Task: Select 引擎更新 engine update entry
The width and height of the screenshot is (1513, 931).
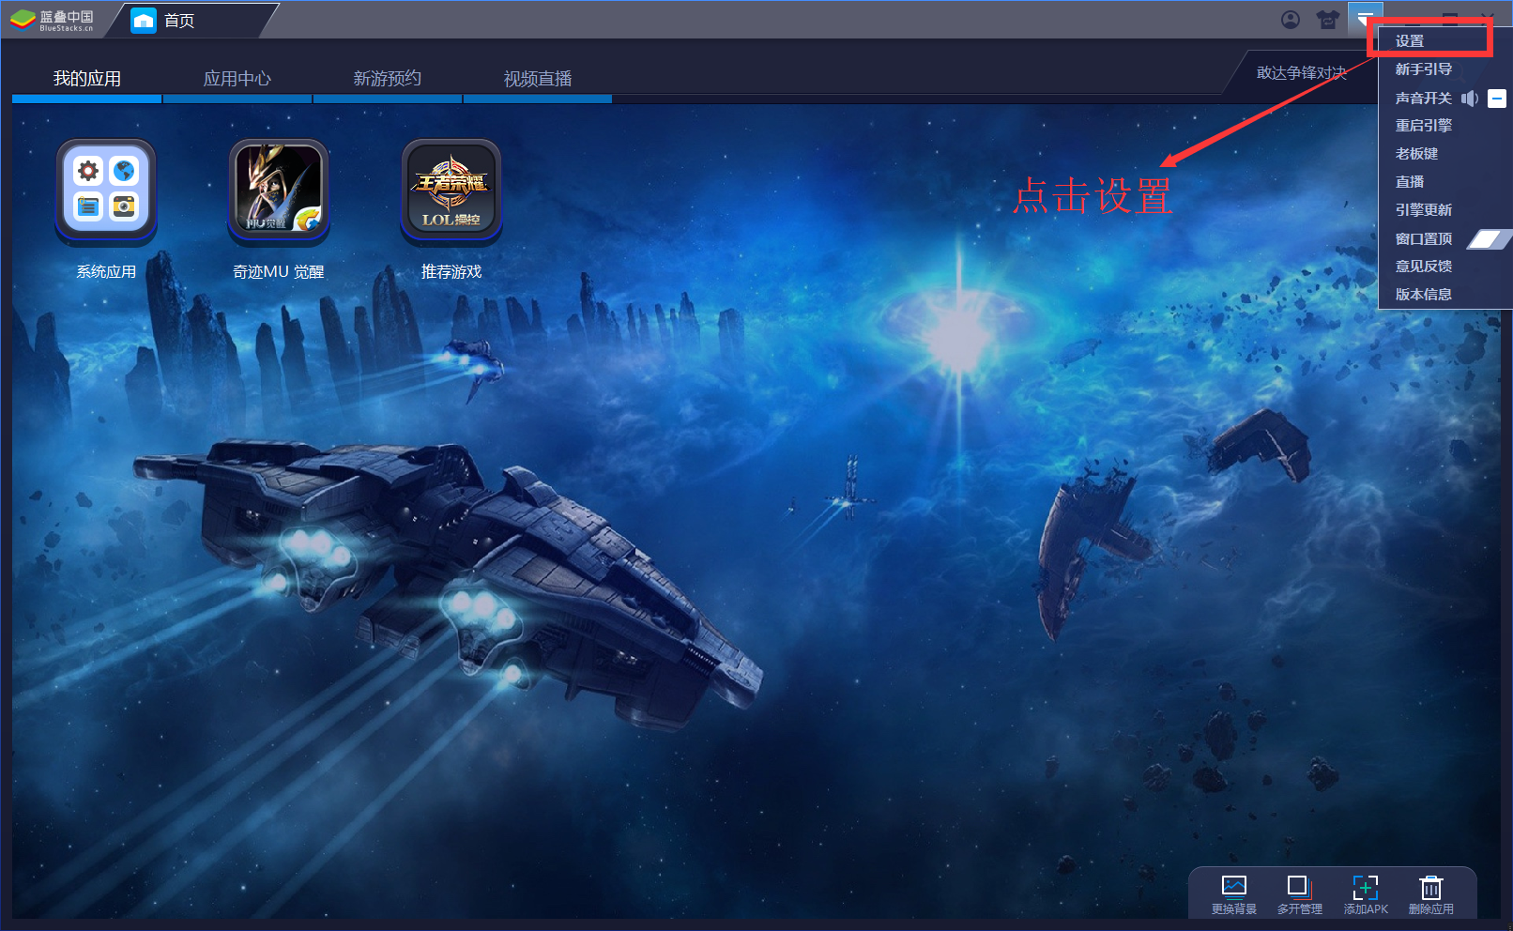Action: click(1424, 210)
